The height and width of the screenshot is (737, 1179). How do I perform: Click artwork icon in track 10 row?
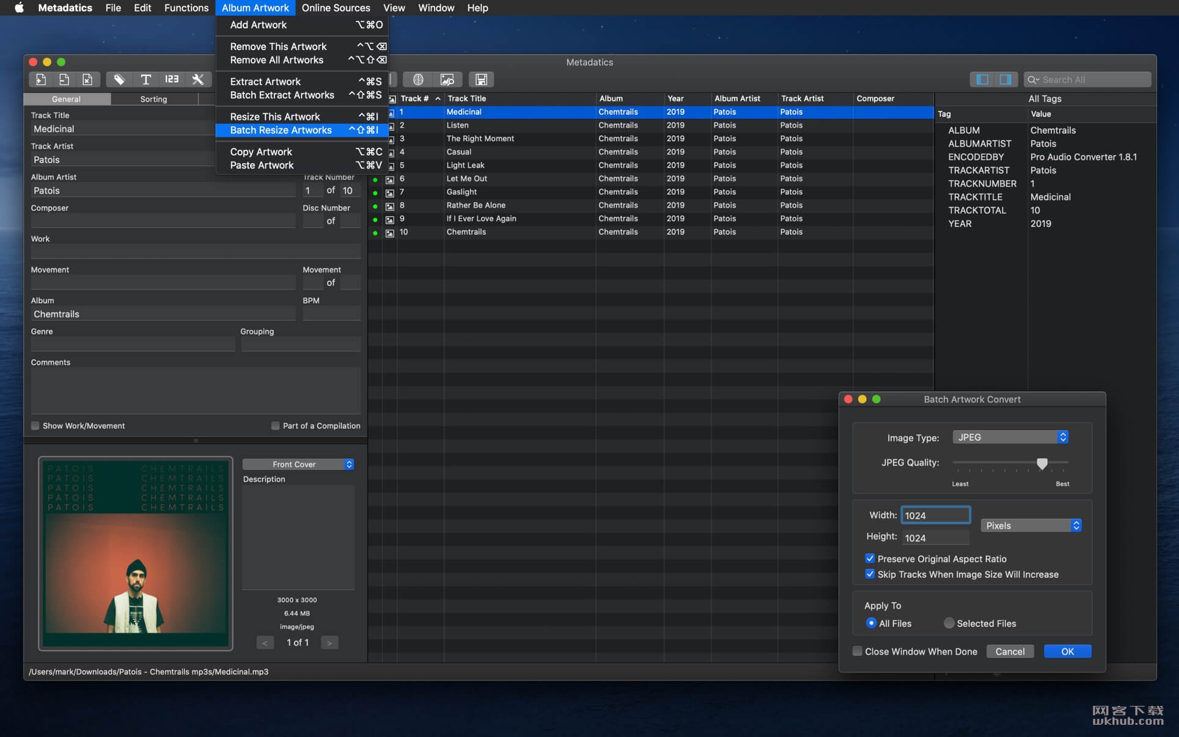390,233
